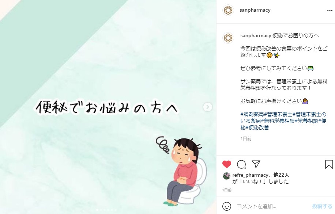Focus the コメントを追加 comment field
Viewport: 335px width, 214px height.
(x=271, y=206)
